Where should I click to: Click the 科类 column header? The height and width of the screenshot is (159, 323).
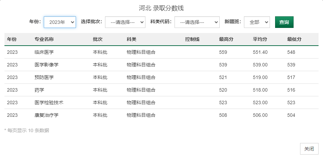(131, 39)
